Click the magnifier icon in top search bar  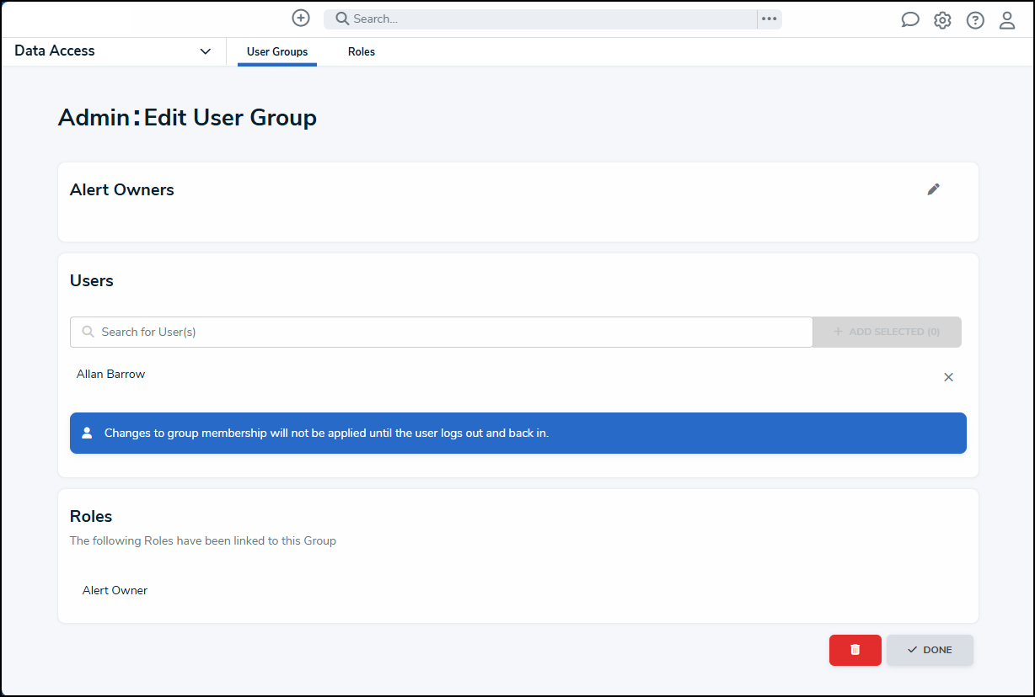pyautogui.click(x=342, y=19)
